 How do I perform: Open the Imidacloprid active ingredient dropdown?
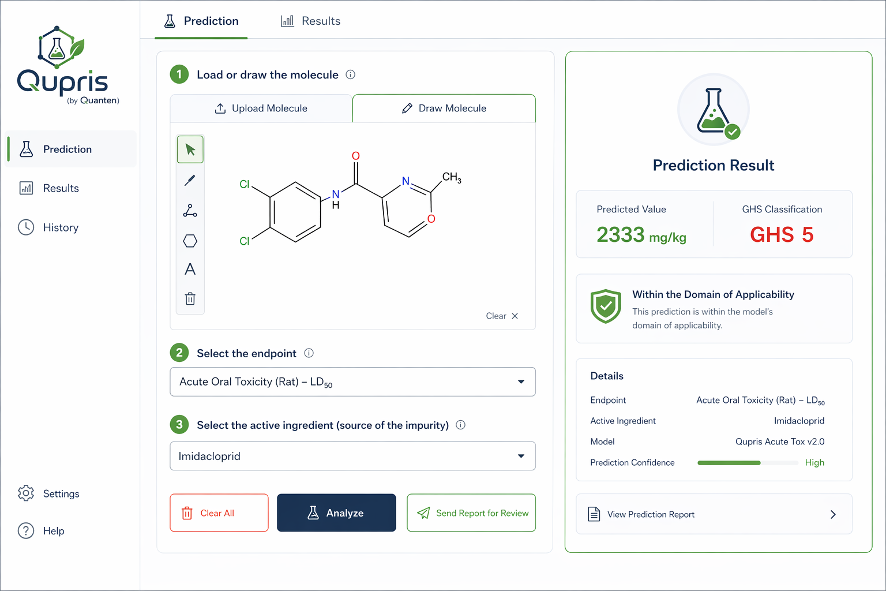point(352,456)
